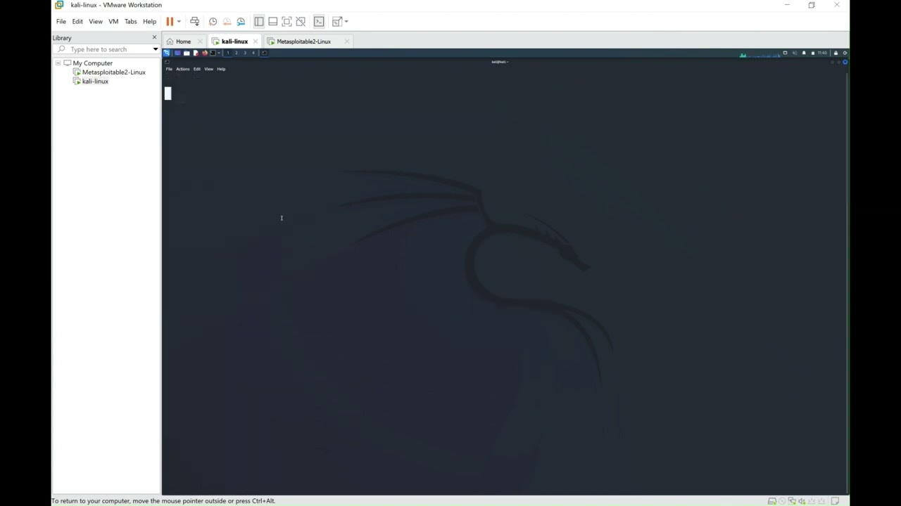901x506 pixels.
Task: Open the VMware File menu
Action: pyautogui.click(x=61, y=22)
